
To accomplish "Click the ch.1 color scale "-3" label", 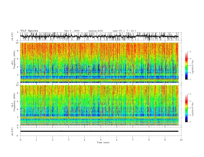I will click(x=190, y=52).
